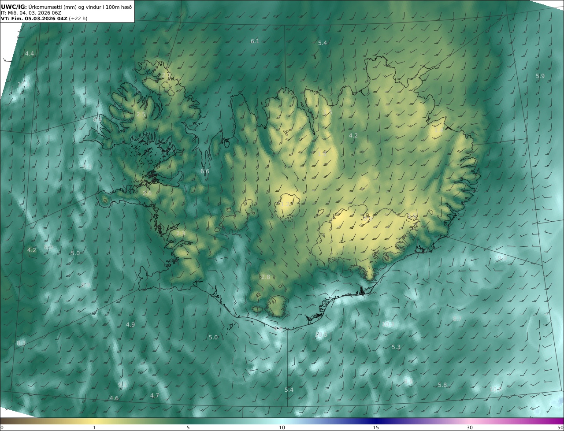Screen dimensions: 564x431
Task: Click the '0' tick label on the color scale
Action: coord(2,428)
